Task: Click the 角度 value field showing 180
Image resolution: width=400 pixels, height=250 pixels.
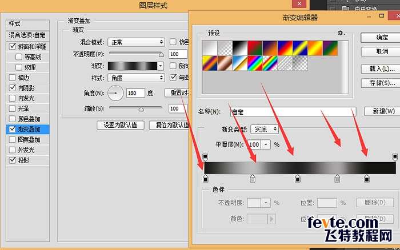Action: [x=136, y=93]
